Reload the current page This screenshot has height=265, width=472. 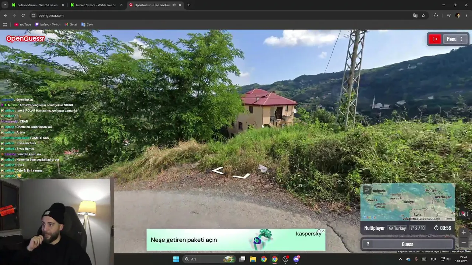pyautogui.click(x=23, y=15)
